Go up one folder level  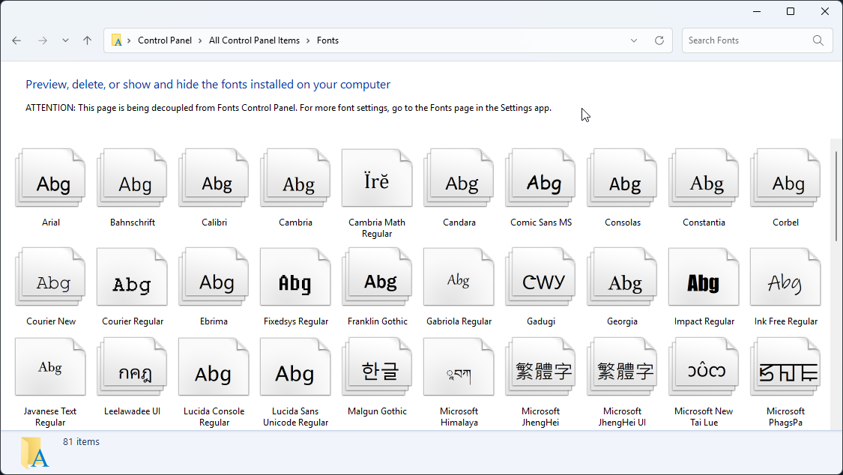click(87, 40)
